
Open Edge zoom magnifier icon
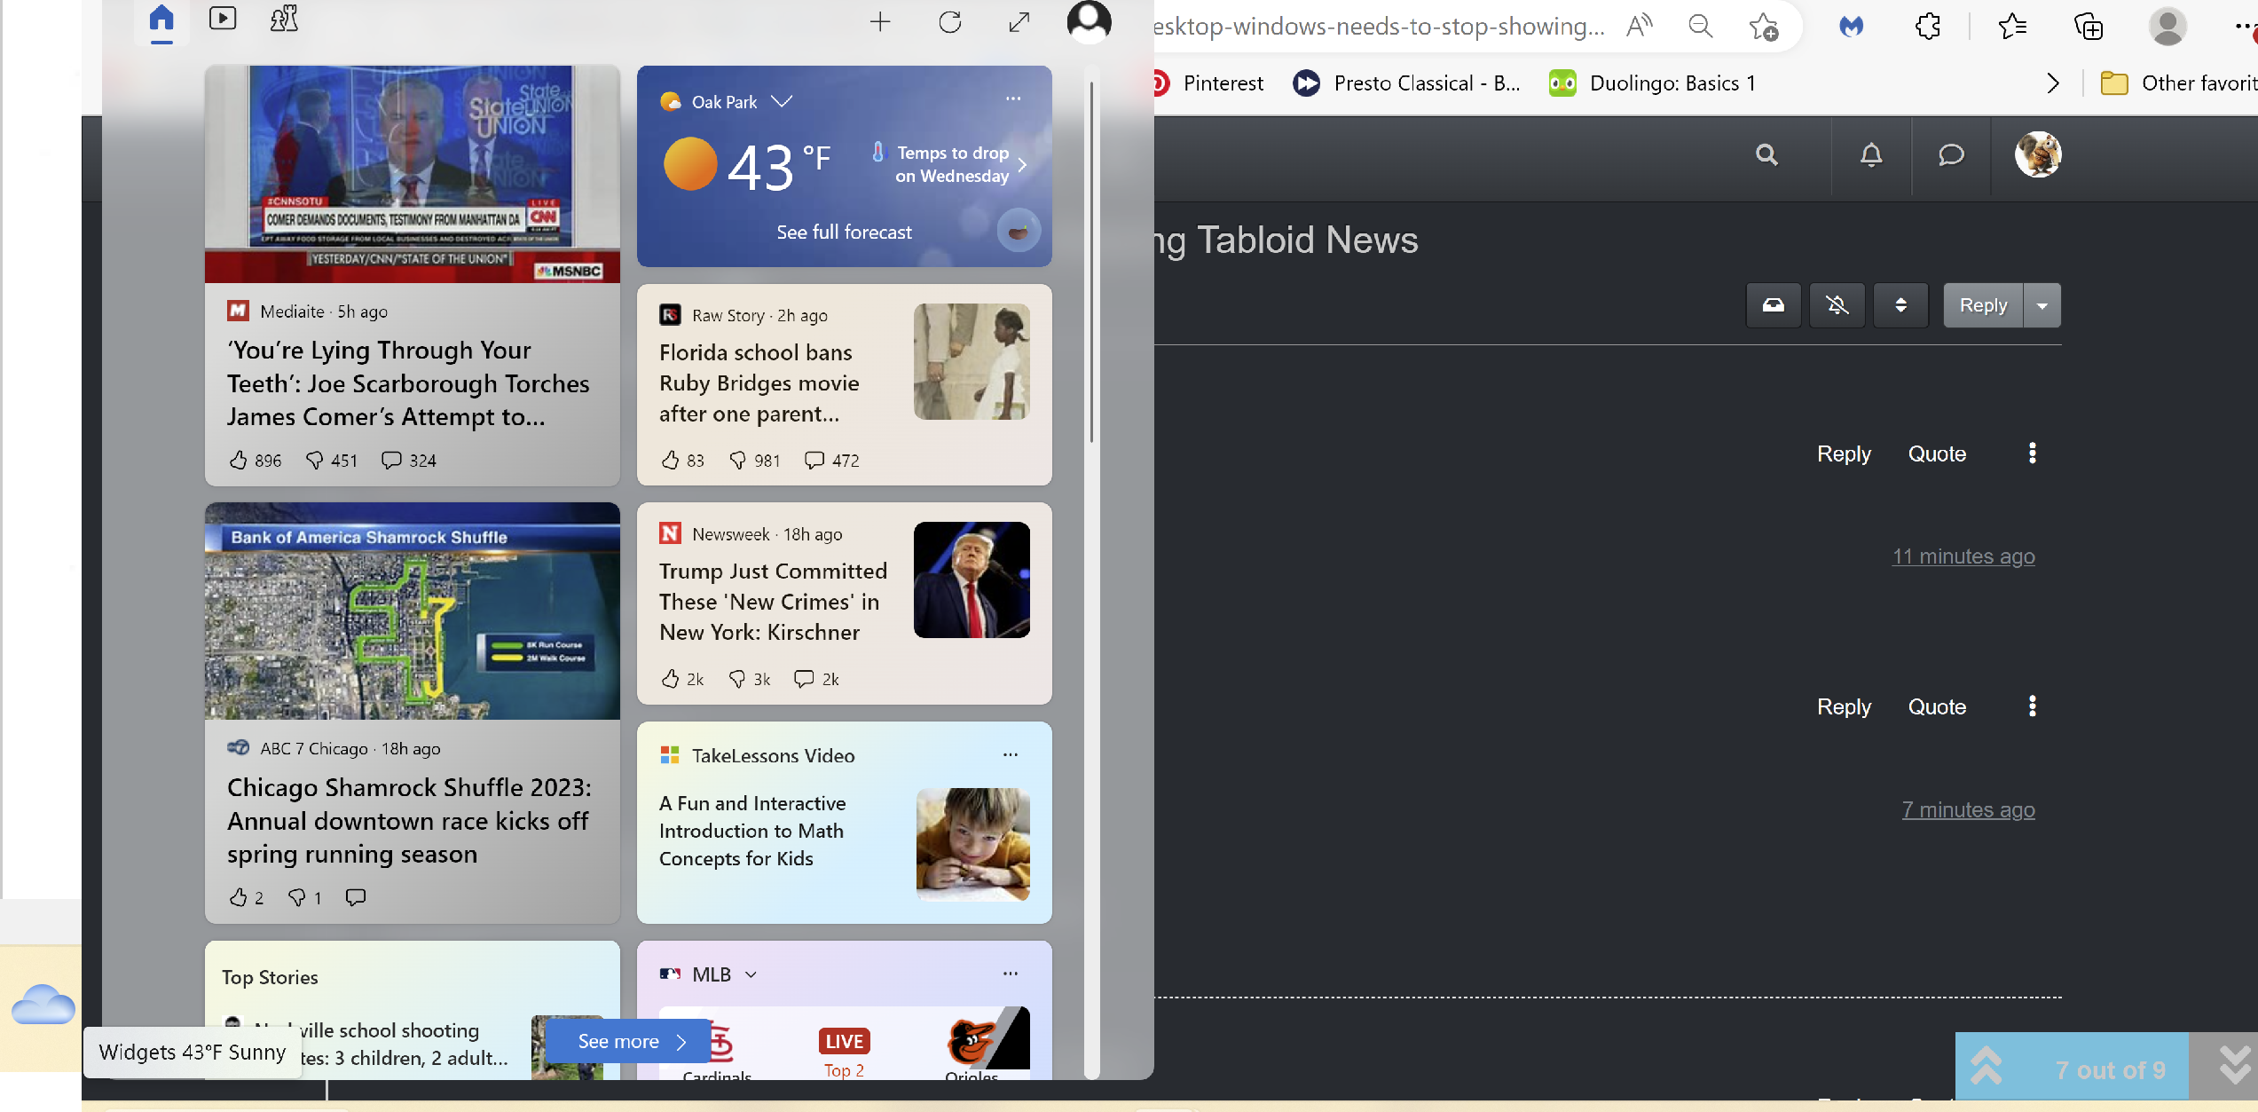(1700, 26)
